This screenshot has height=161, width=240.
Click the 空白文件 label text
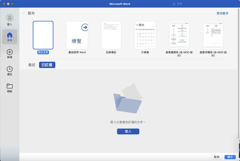(43, 52)
